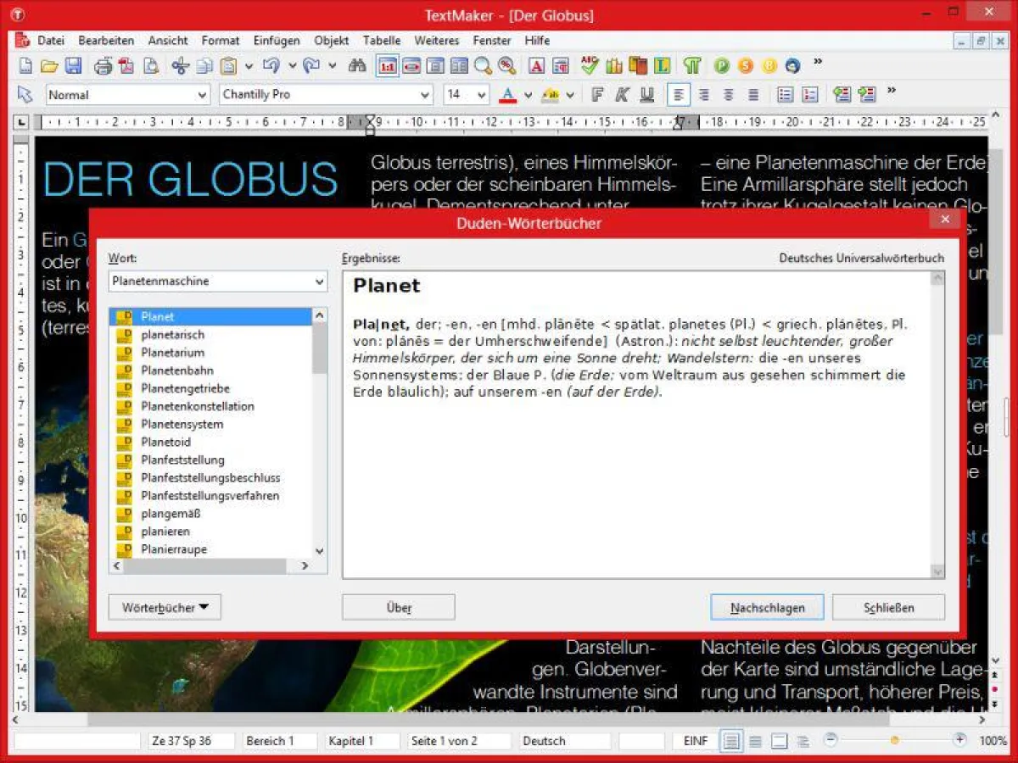This screenshot has height=763, width=1018.
Task: Toggle bold formatting (F) button
Action: (x=597, y=94)
